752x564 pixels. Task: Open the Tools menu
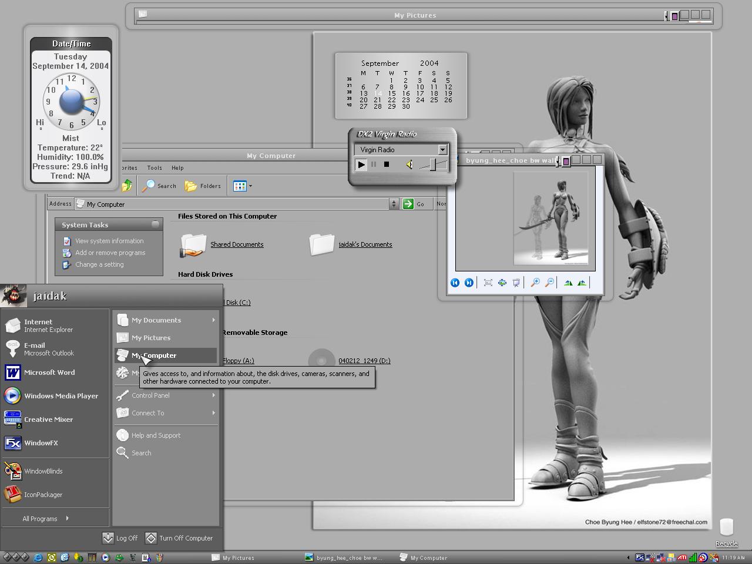click(155, 168)
